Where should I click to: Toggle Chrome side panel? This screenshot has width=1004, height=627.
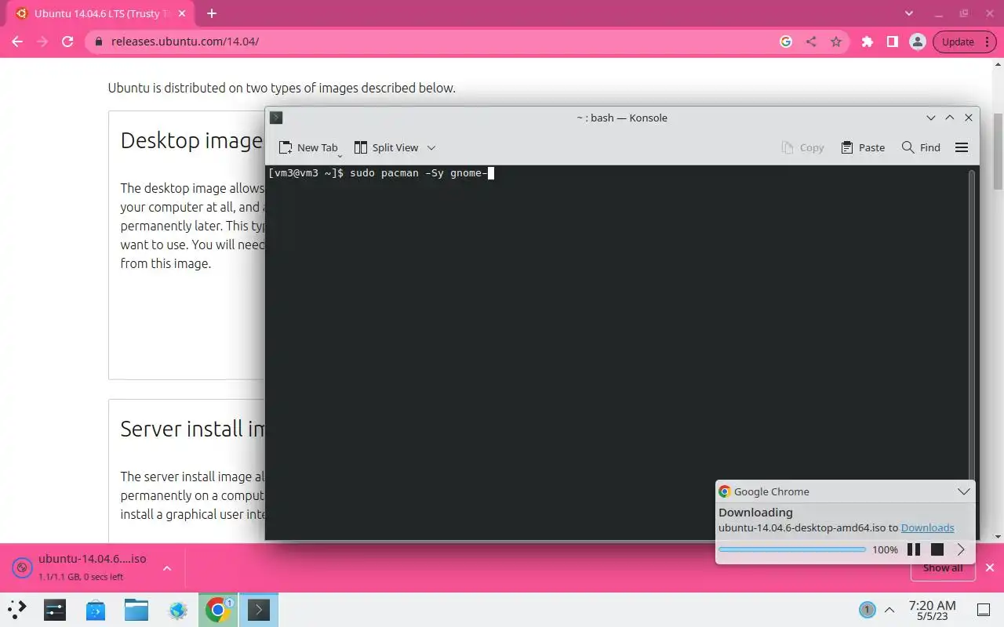tap(892, 42)
